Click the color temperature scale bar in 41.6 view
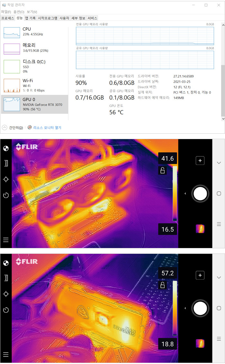 (175, 194)
